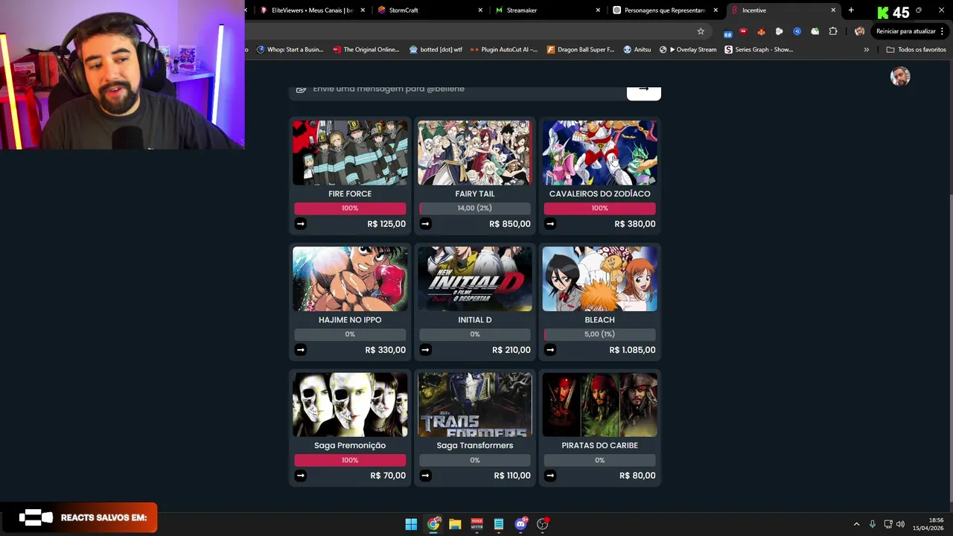
Task: Click the Fairy Tail 14,00 (2%) progress bar
Action: [475, 208]
